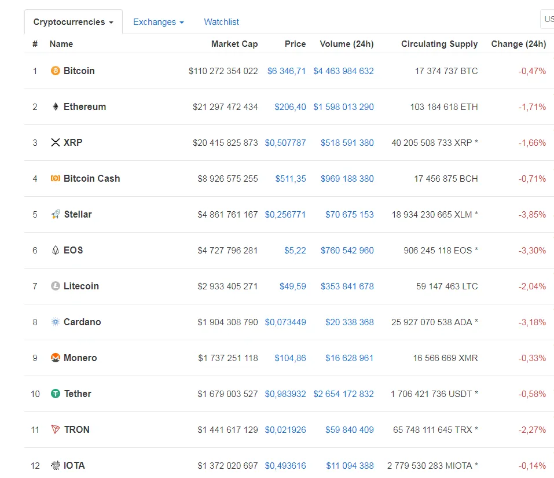Open the EOS name link
Screen dimensions: 554x478
click(x=73, y=250)
